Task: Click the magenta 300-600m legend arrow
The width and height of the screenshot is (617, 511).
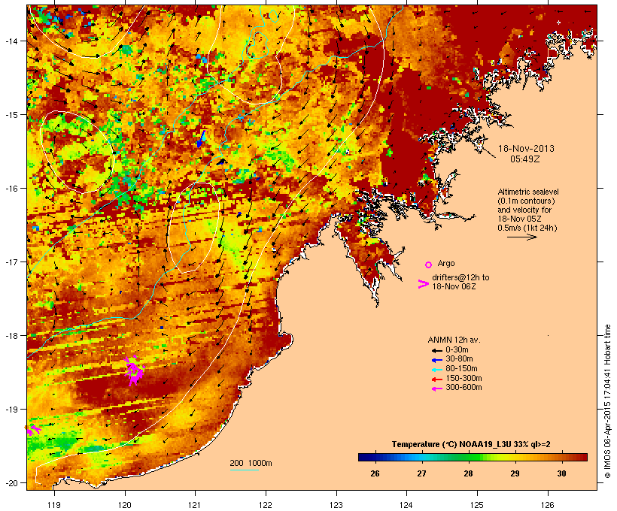Action: click(x=436, y=389)
